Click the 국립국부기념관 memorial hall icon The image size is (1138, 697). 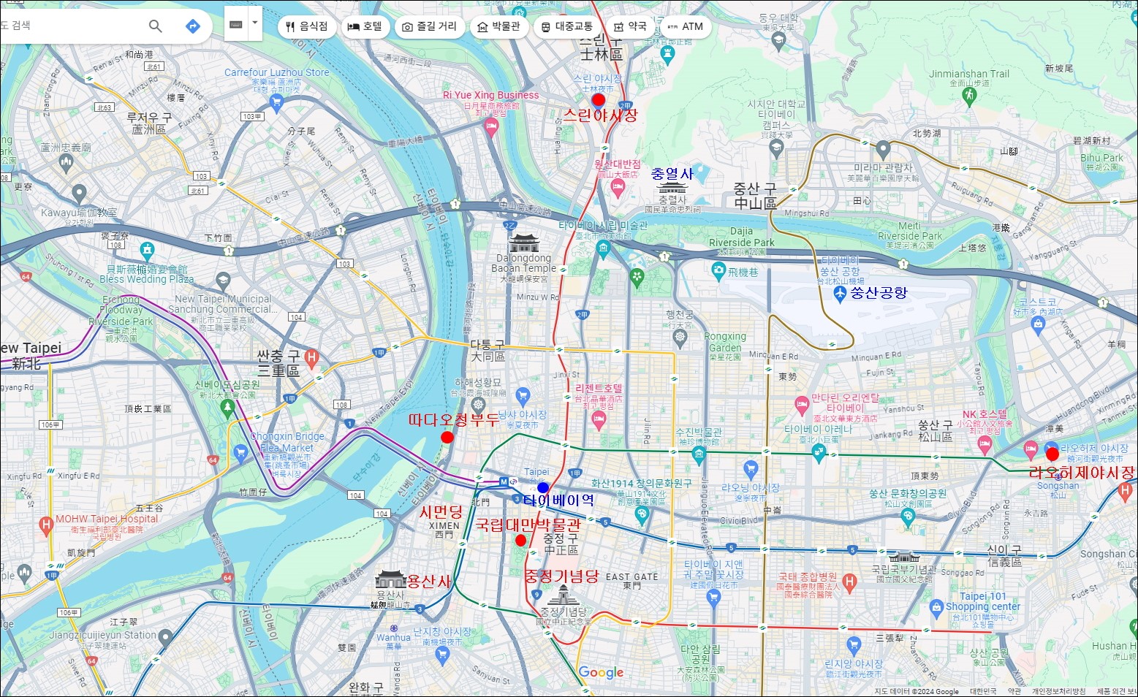click(904, 556)
